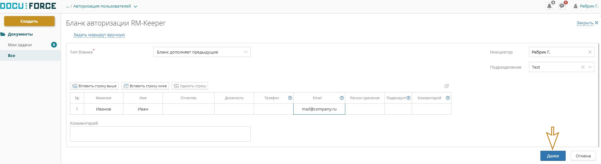The width and height of the screenshot is (601, 164).
Task: Close the form with the X icon
Action: tap(596, 23)
